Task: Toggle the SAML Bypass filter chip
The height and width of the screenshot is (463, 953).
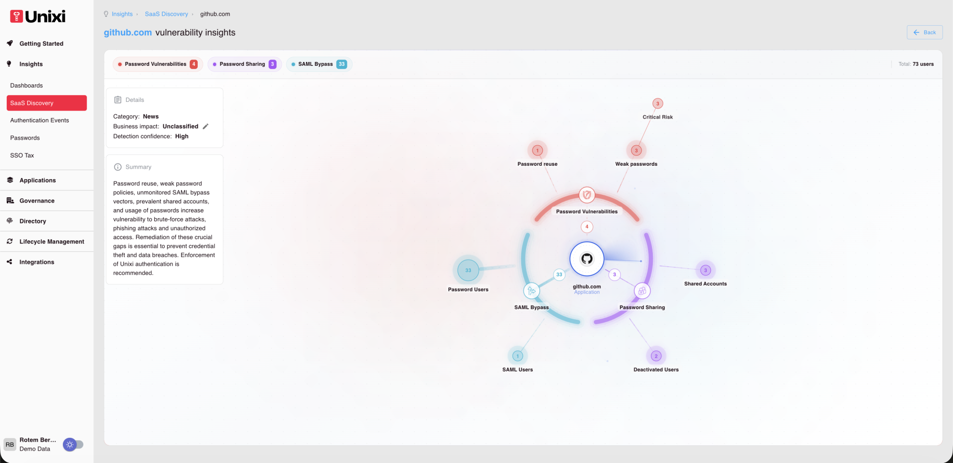Action: (x=319, y=64)
